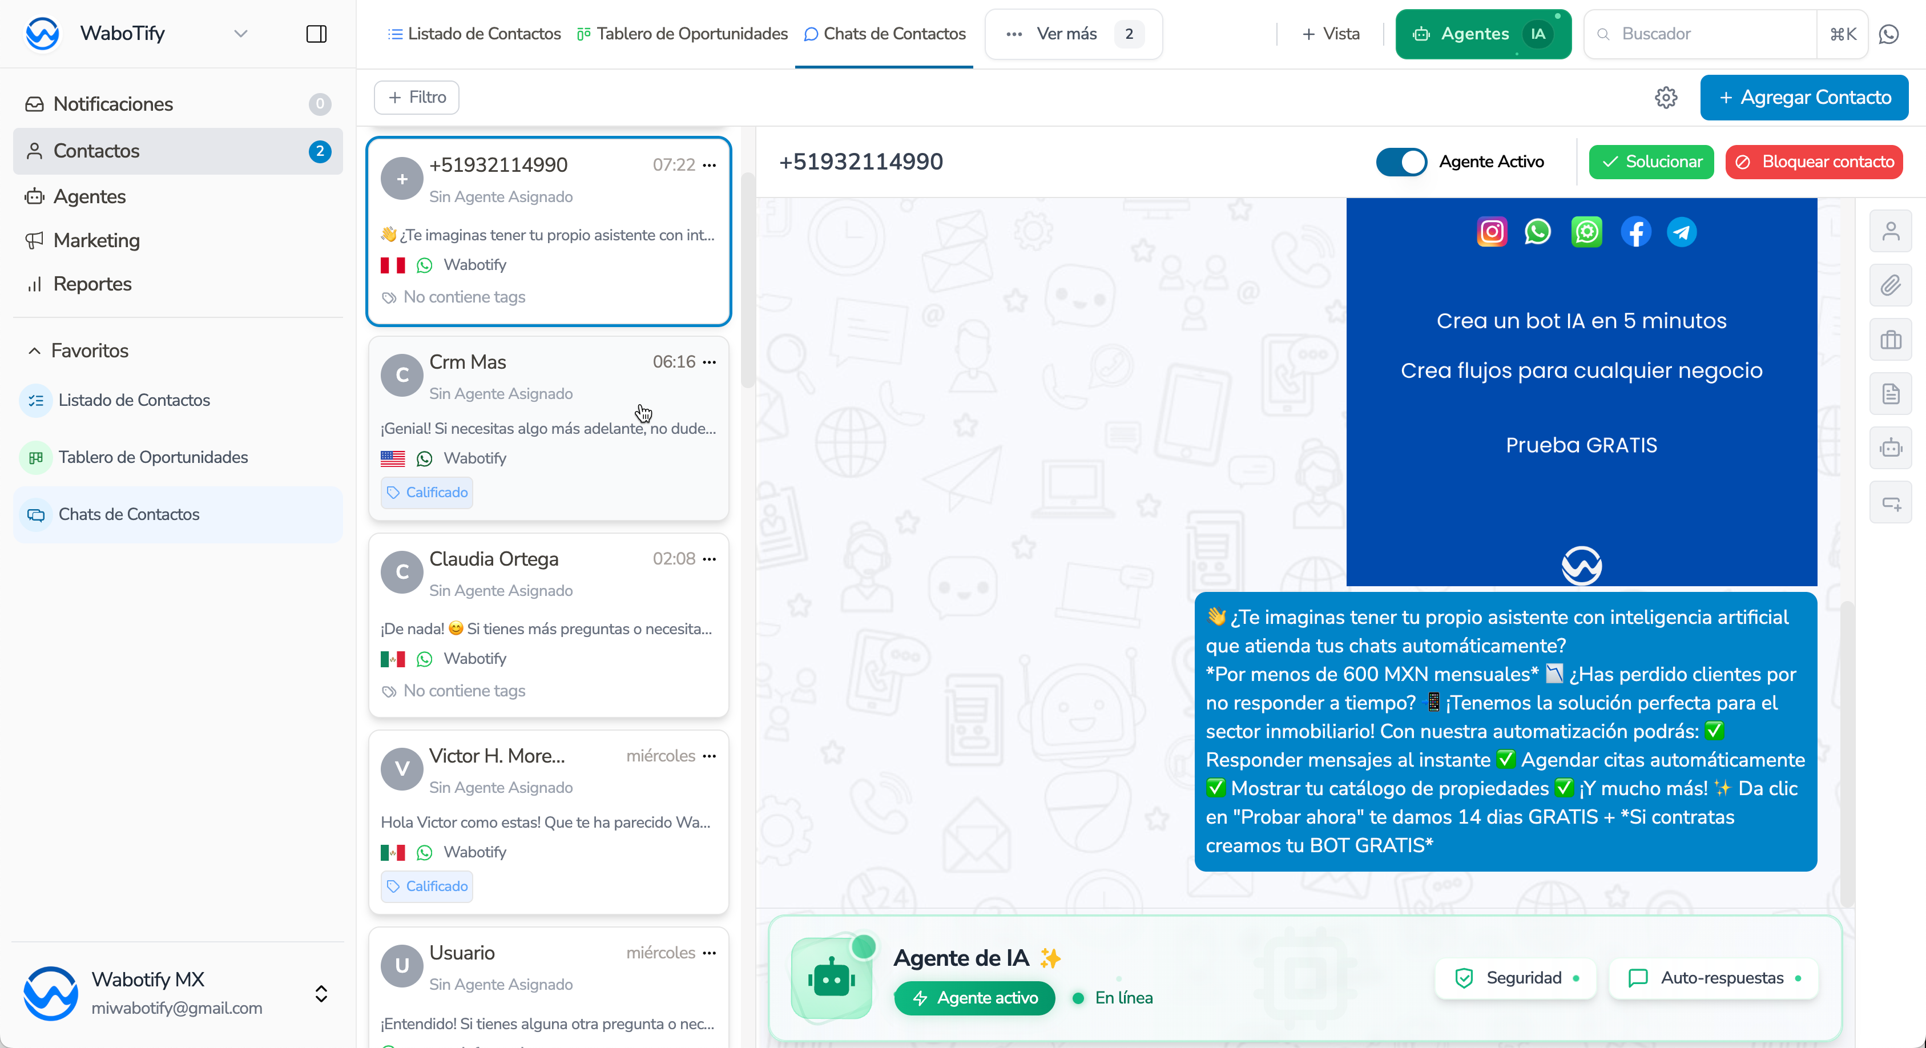
Task: Open Contactos in the sidebar
Action: click(178, 151)
